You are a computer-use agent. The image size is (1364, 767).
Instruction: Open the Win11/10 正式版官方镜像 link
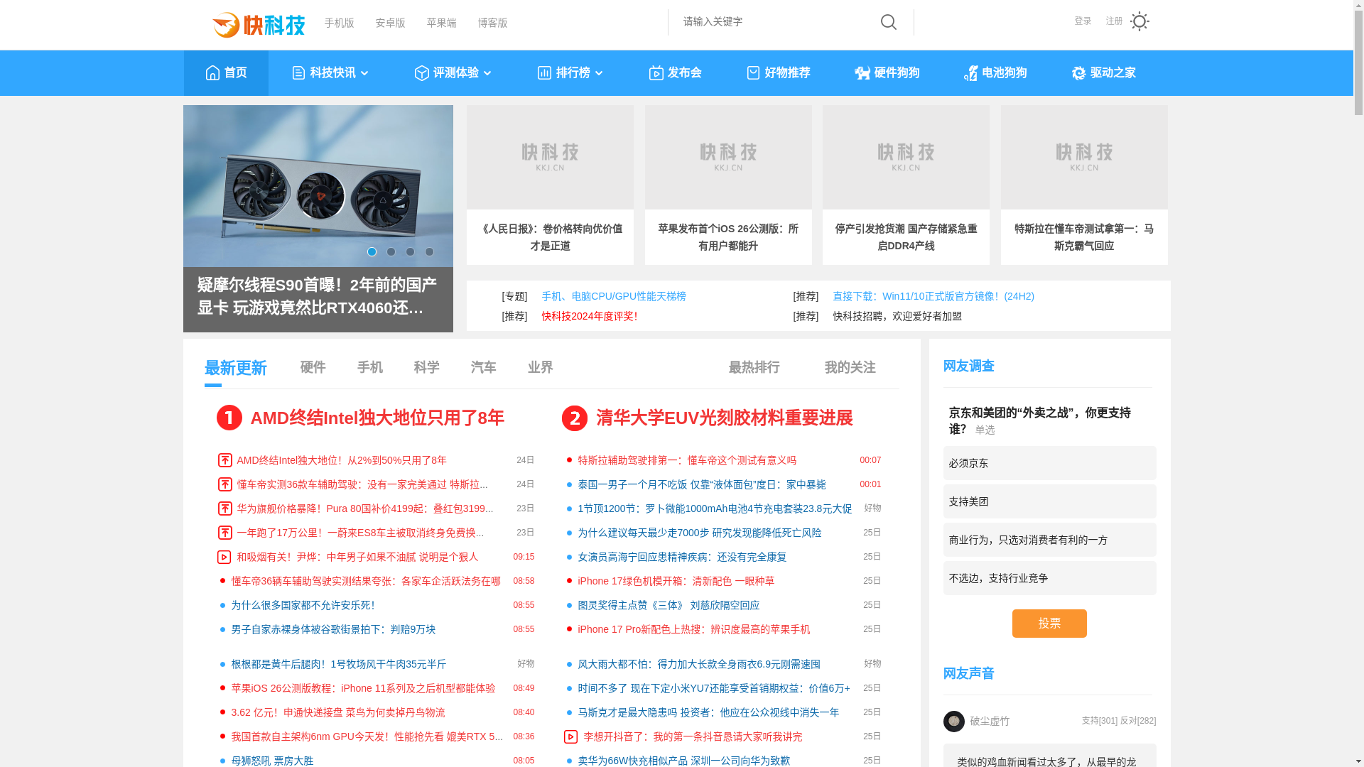point(933,296)
